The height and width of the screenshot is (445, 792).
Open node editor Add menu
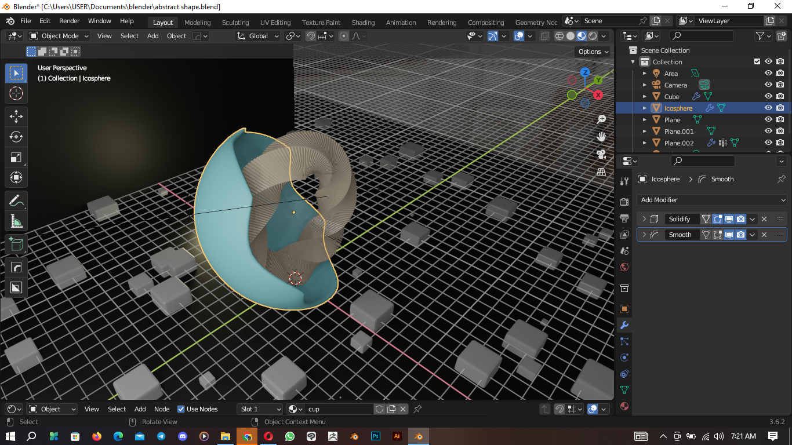tap(140, 409)
